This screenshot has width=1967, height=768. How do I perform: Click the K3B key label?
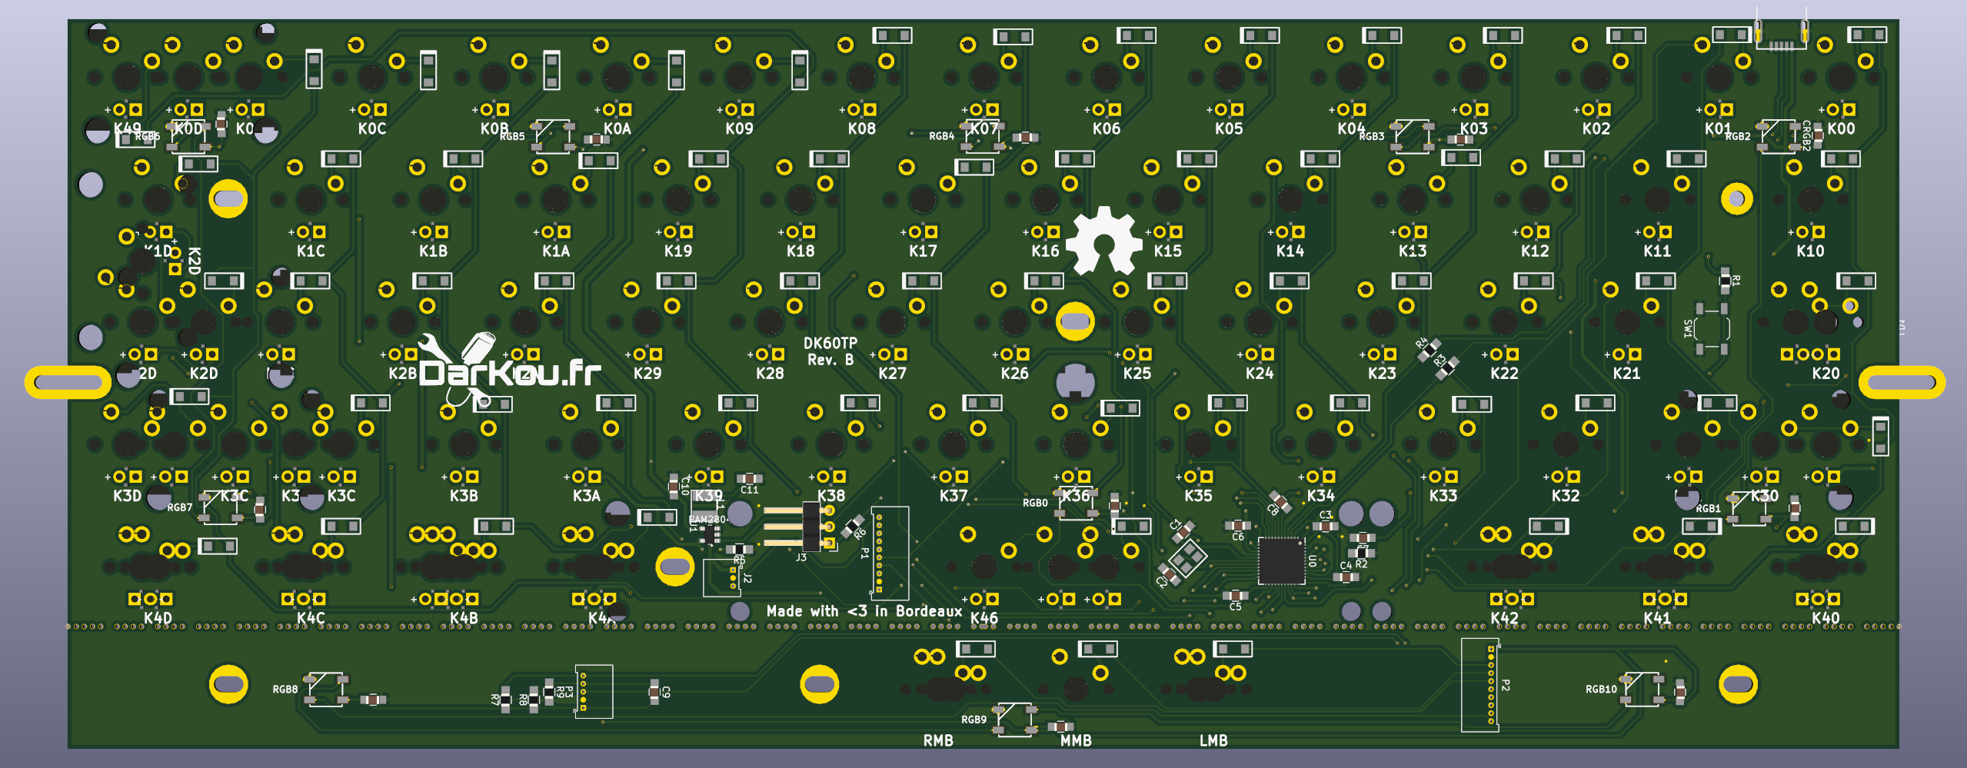[464, 496]
